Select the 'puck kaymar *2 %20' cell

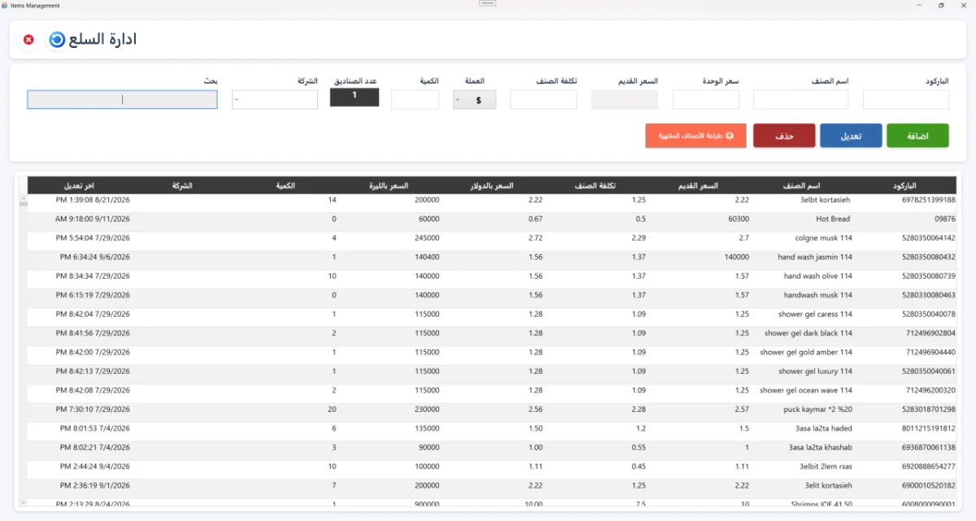pyautogui.click(x=820, y=409)
